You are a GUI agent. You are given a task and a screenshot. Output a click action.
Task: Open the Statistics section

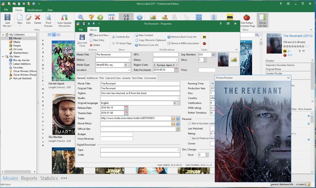tap(49, 178)
